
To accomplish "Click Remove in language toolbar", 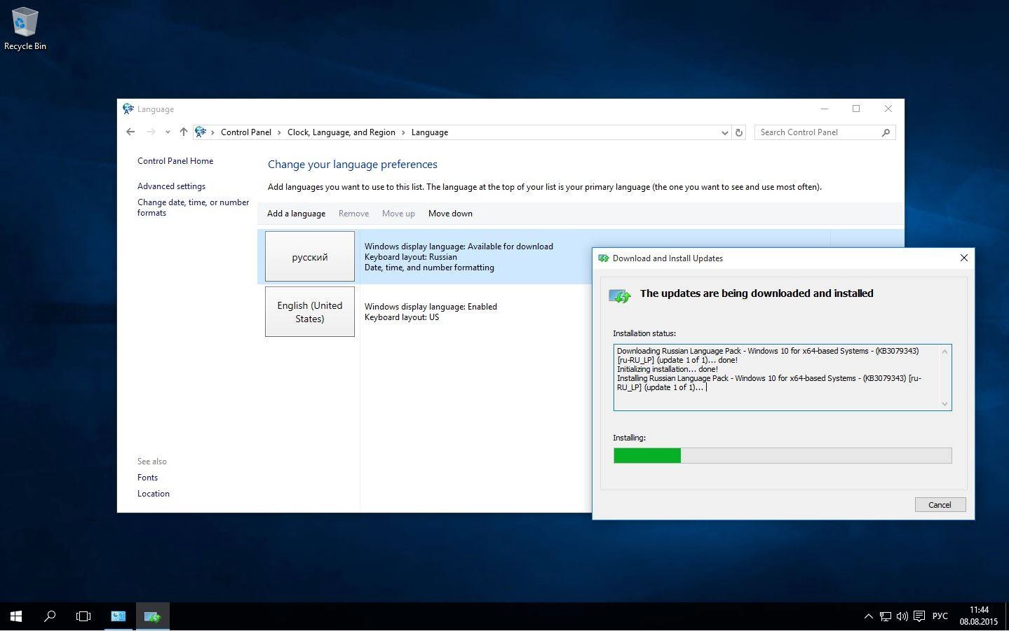I will (353, 214).
